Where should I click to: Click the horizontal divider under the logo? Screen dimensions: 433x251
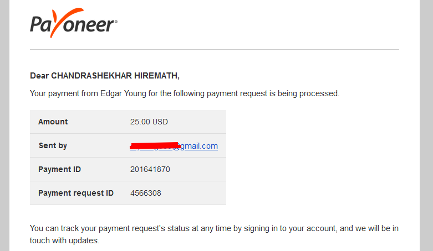point(215,50)
